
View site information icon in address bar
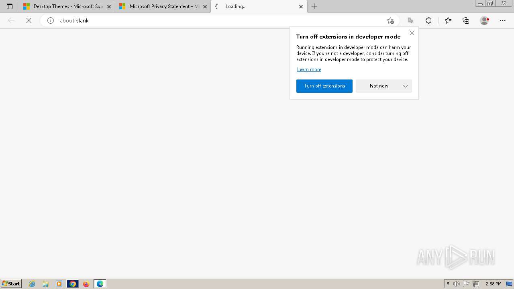(x=51, y=20)
